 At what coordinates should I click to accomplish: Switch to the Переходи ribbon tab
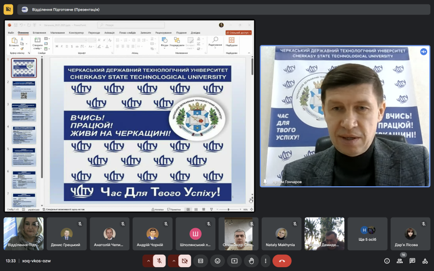(x=94, y=33)
